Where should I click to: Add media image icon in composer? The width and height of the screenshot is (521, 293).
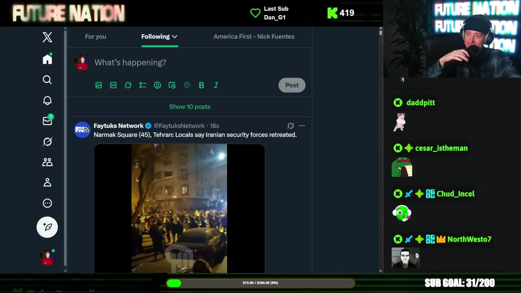[x=99, y=85]
